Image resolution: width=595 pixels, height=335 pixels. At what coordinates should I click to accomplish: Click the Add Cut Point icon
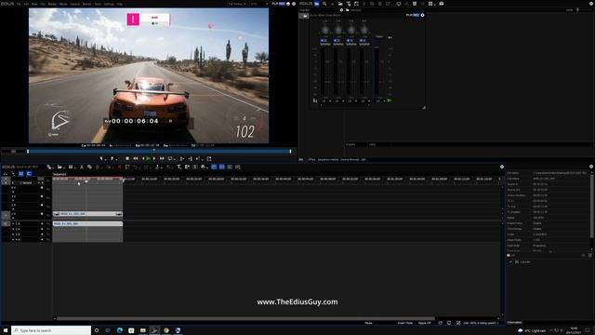pos(157,167)
